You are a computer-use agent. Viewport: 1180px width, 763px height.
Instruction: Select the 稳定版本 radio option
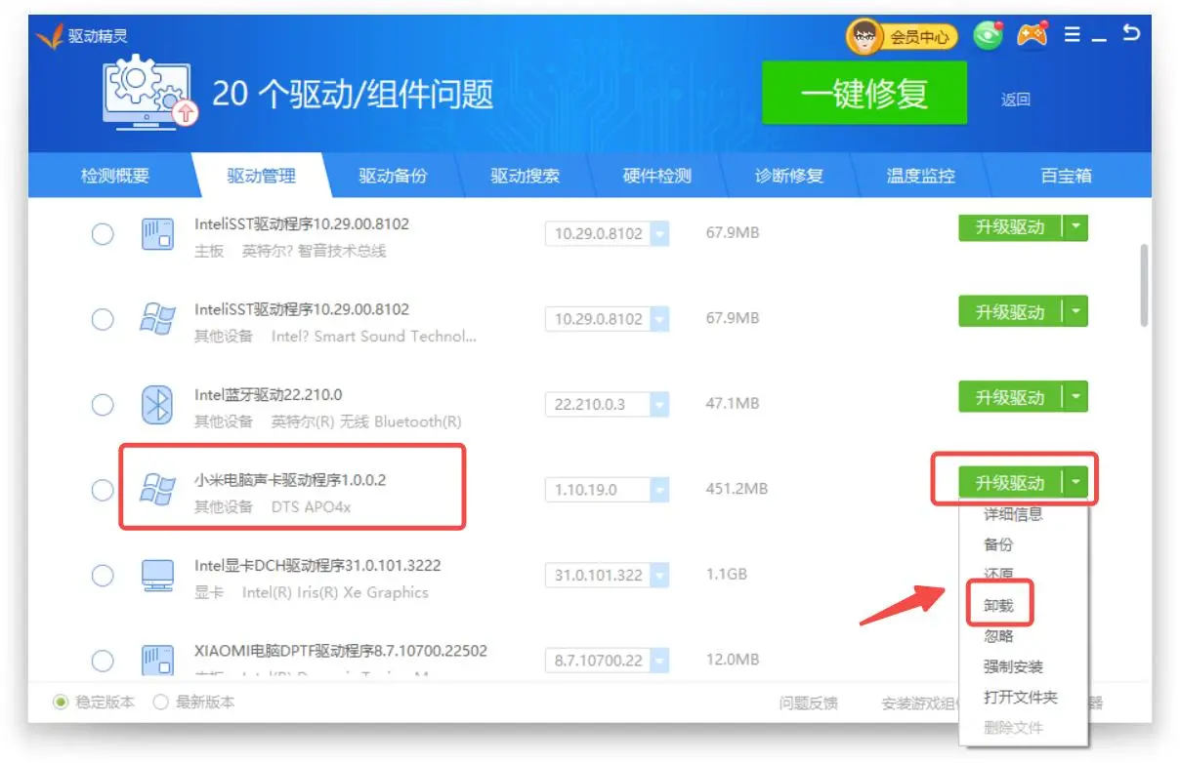[62, 703]
